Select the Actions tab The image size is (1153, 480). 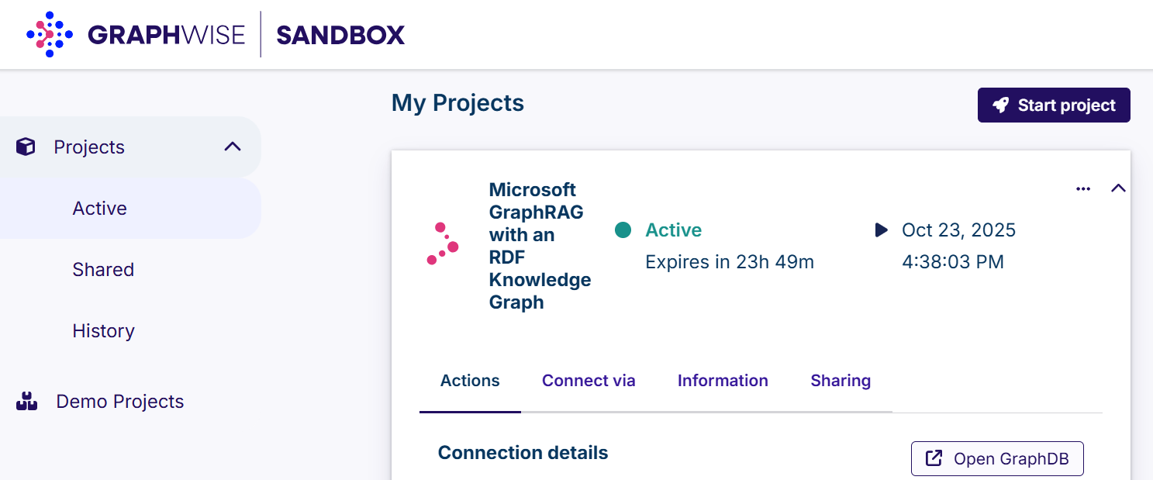[x=470, y=381]
